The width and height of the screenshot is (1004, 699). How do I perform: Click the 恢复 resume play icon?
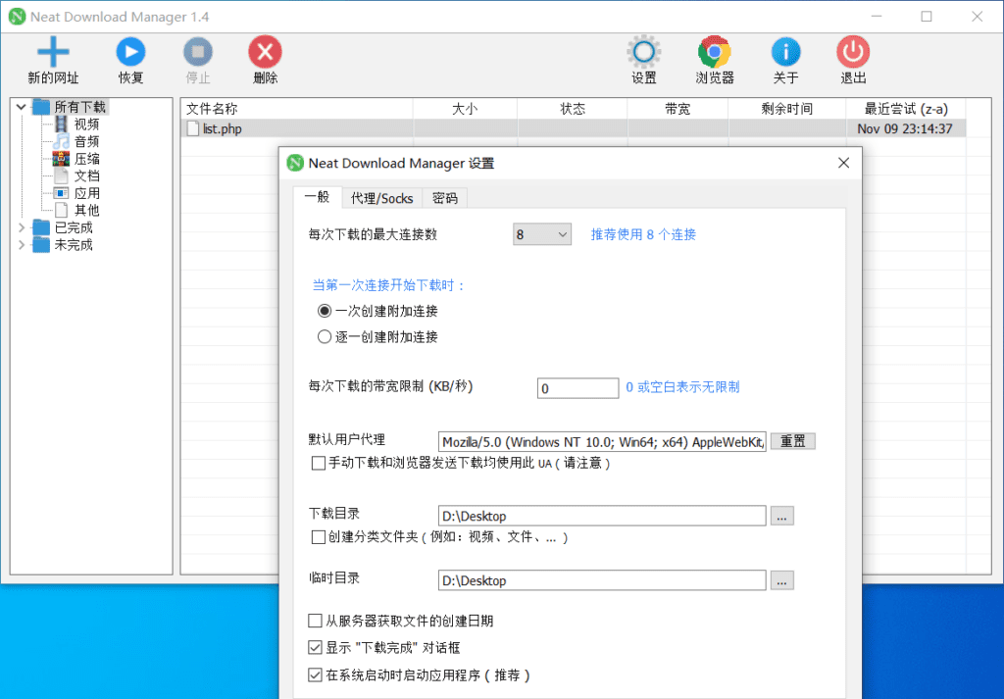pos(130,52)
